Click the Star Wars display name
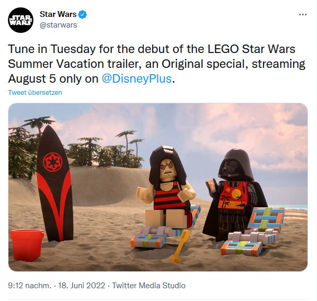Image resolution: width=317 pixels, height=301 pixels. point(58,14)
